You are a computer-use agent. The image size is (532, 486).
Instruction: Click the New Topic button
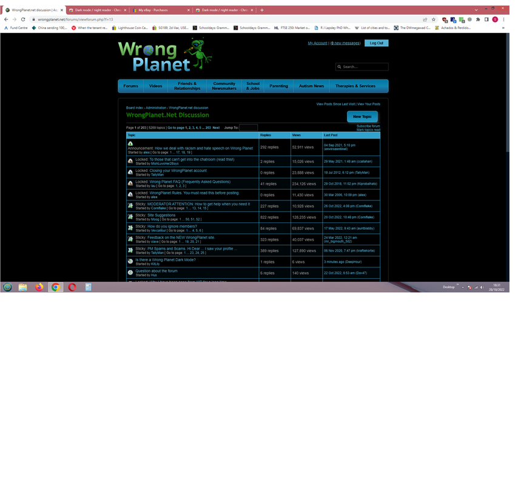point(362,117)
